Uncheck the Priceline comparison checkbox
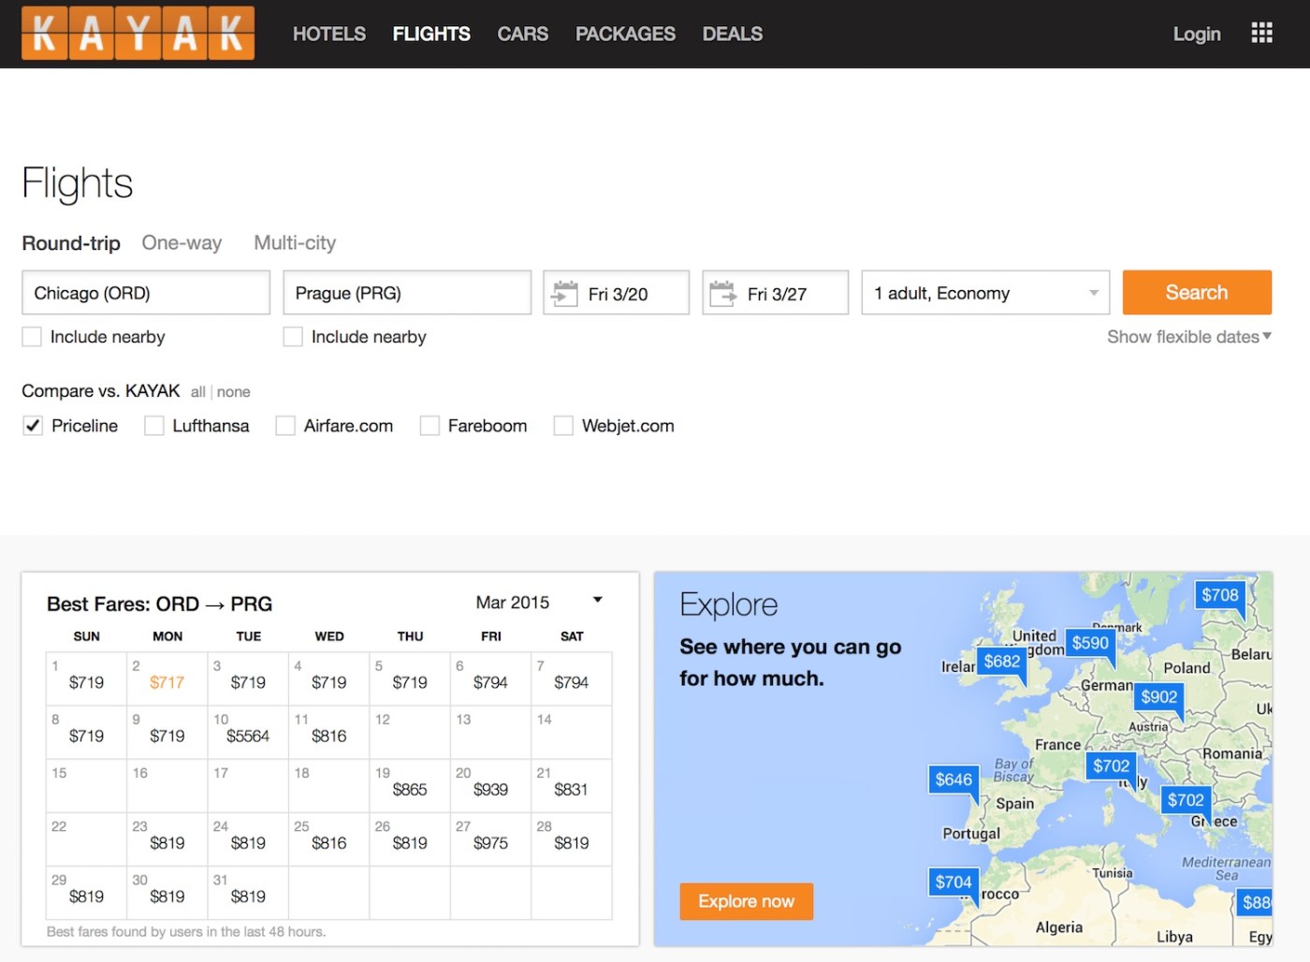 pyautogui.click(x=33, y=426)
